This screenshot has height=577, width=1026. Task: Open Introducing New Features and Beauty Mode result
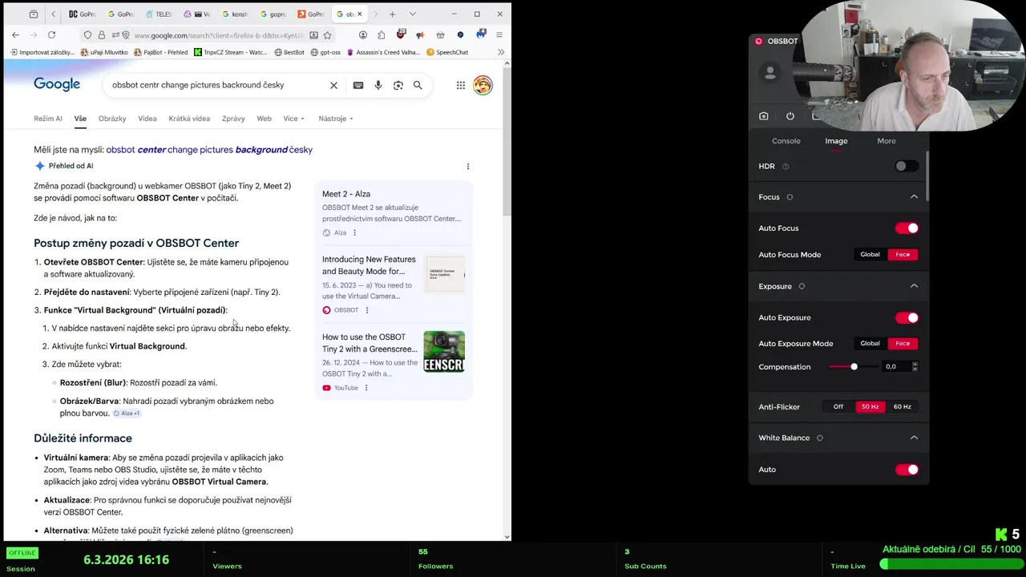tap(369, 265)
